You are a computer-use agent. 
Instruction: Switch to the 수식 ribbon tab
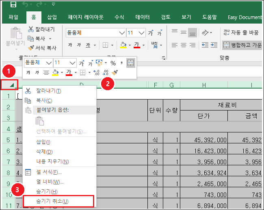tap(119, 17)
